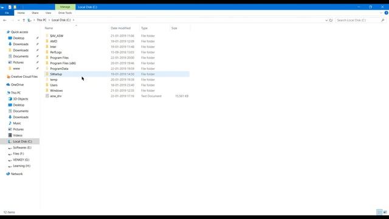Open 3D Objects under This PC

[20, 99]
